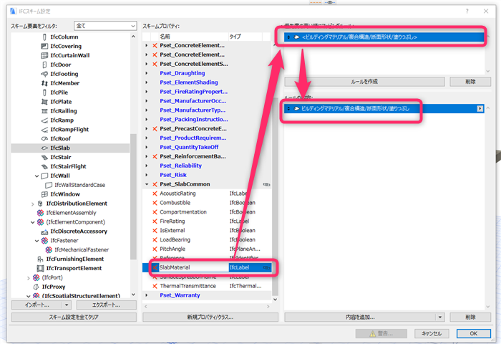501x344 pixels.
Task: Click the IfcFurnishingElement icon
Action: (x=40, y=259)
